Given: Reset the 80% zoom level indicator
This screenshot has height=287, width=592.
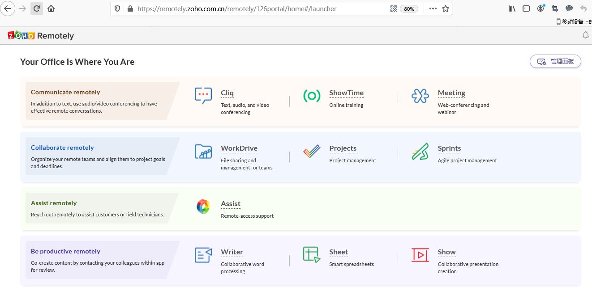Looking at the screenshot, I should (x=409, y=8).
